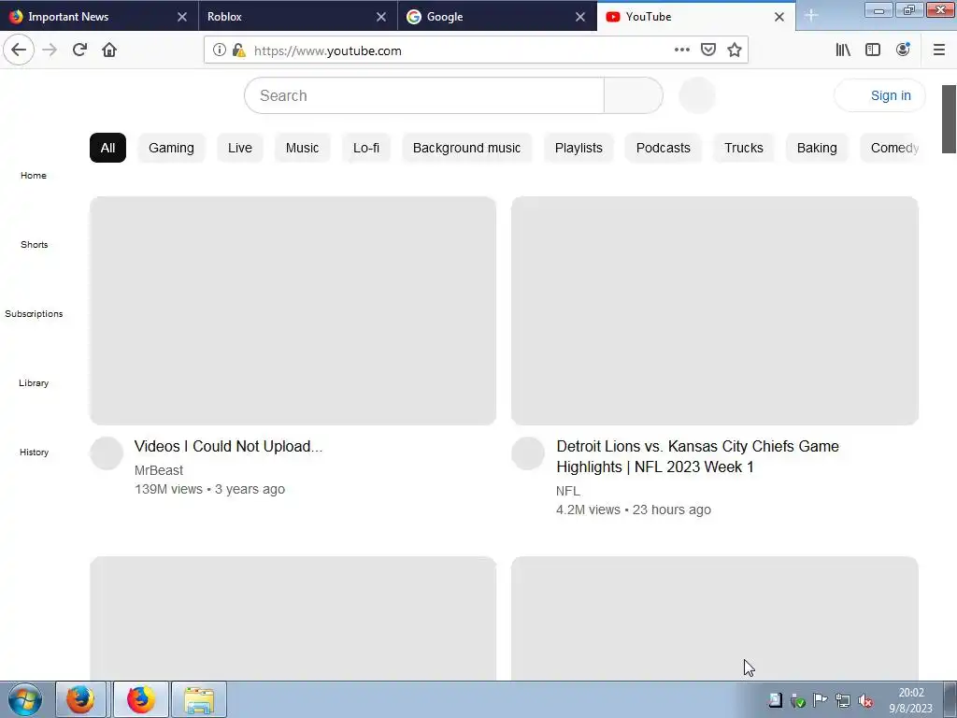
Task: Click the NFL channel avatar
Action: pos(528,453)
